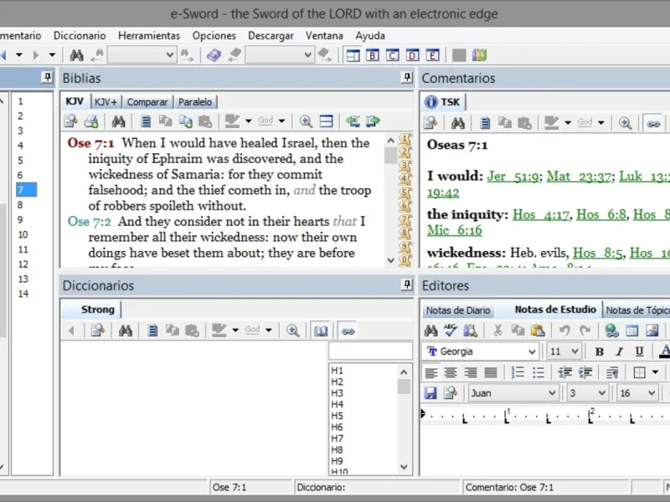
Task: Select the Strong dictionary tab
Action: 97,310
